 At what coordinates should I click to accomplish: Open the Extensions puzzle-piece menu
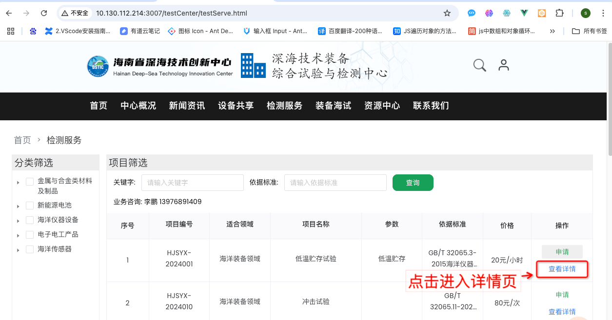pyautogui.click(x=560, y=13)
